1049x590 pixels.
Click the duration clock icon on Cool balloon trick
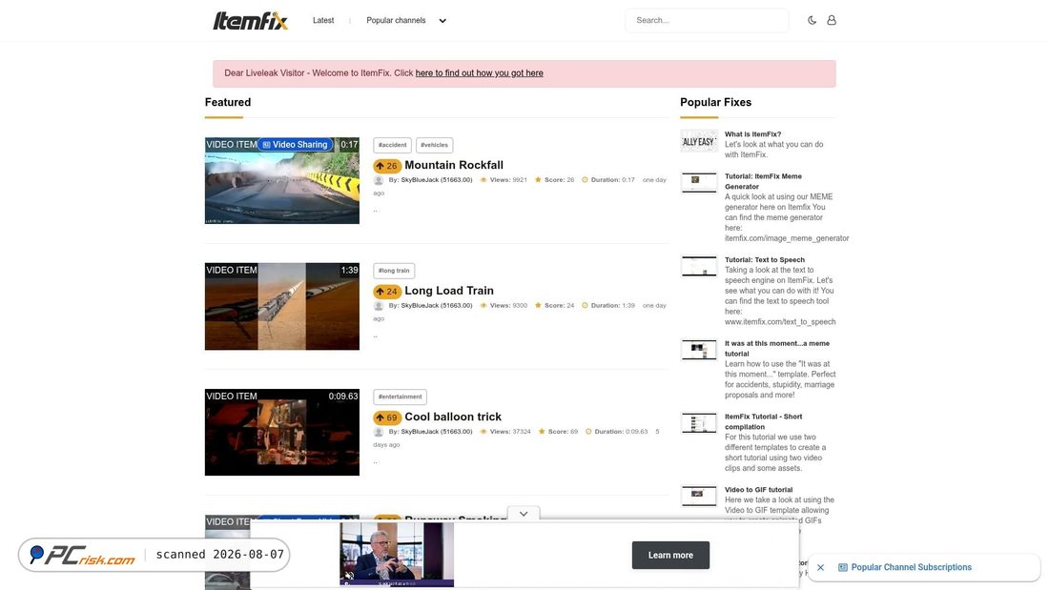point(588,432)
